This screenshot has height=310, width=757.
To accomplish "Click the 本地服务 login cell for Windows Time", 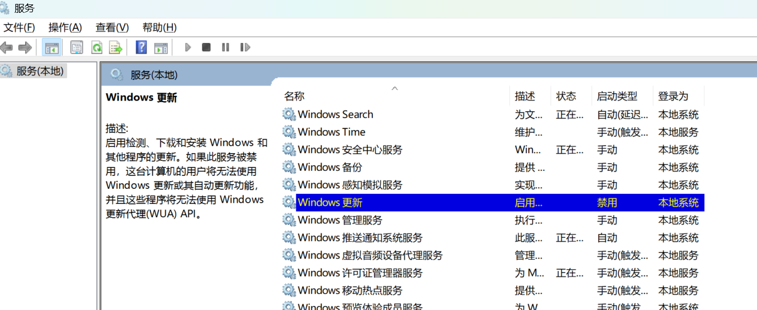I will click(x=678, y=132).
